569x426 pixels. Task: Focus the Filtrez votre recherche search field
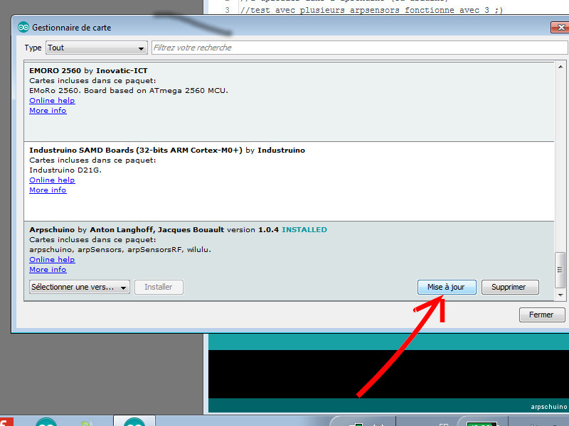click(360, 48)
